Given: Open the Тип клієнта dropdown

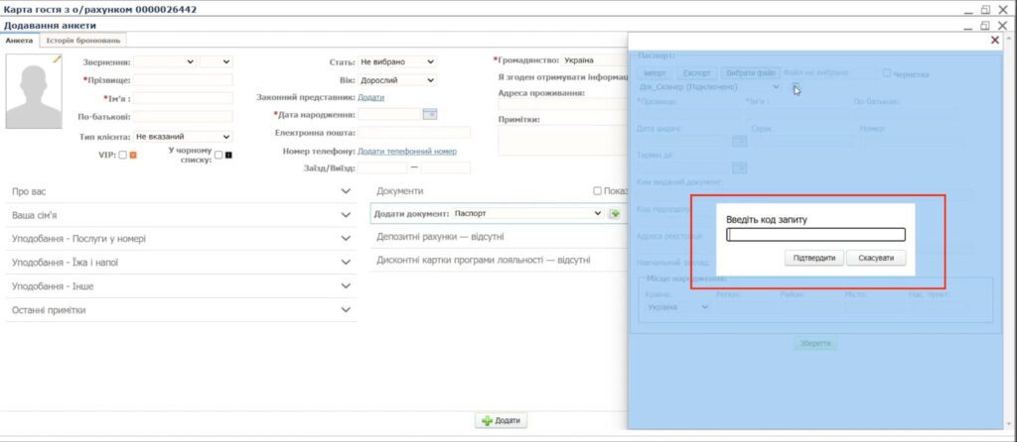Looking at the screenshot, I should pyautogui.click(x=183, y=137).
